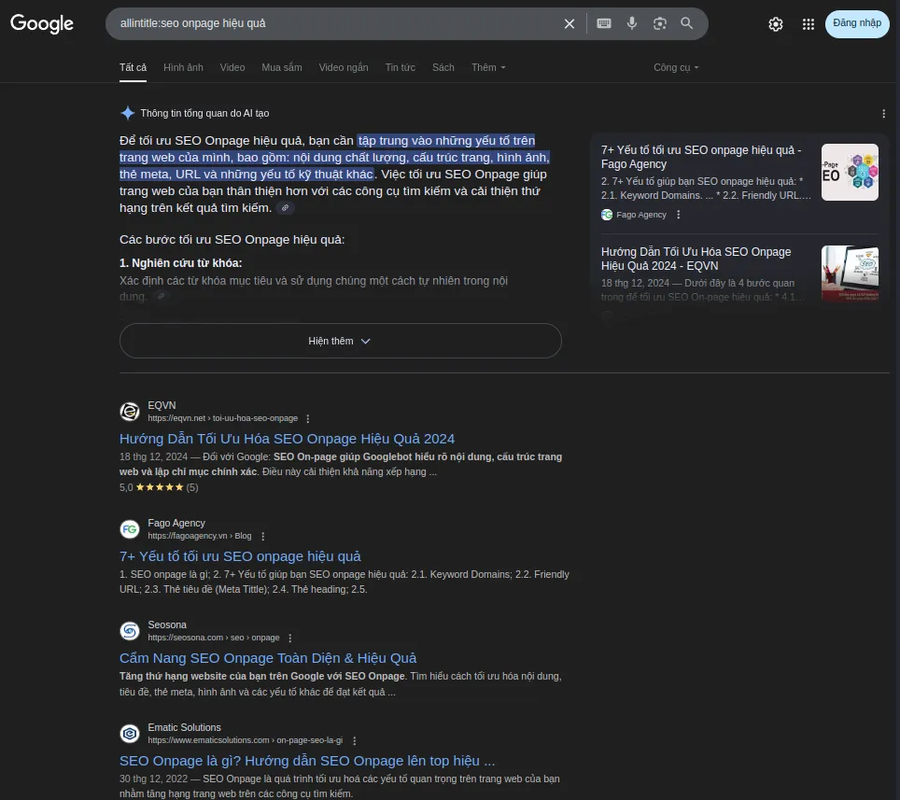The image size is (900, 800).
Task: Click the 'Đăng nhập' sign-in button
Action: tap(857, 23)
